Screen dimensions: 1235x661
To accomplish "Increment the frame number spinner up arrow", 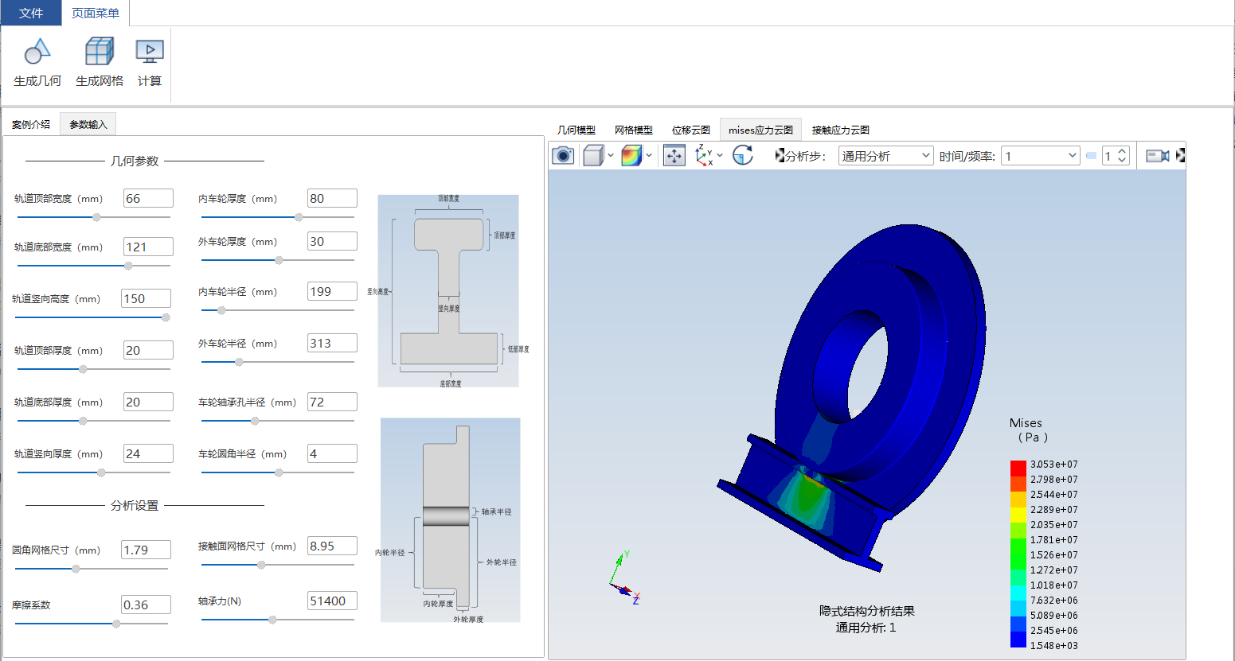I will coord(1122,151).
